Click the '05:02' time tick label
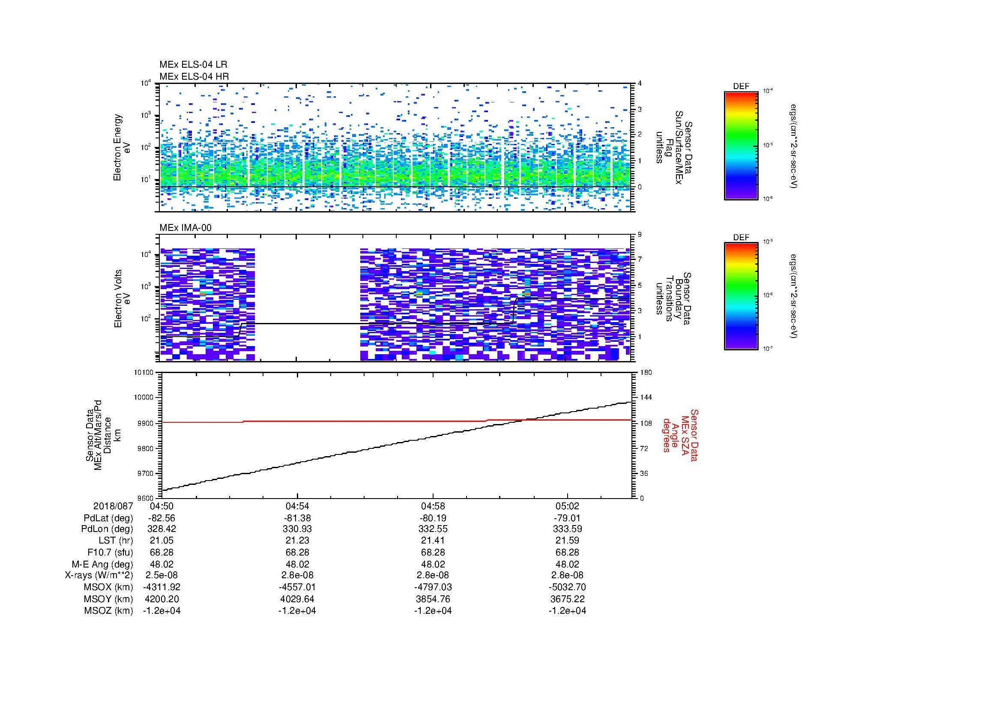This screenshot has height=708, width=1002. (567, 506)
